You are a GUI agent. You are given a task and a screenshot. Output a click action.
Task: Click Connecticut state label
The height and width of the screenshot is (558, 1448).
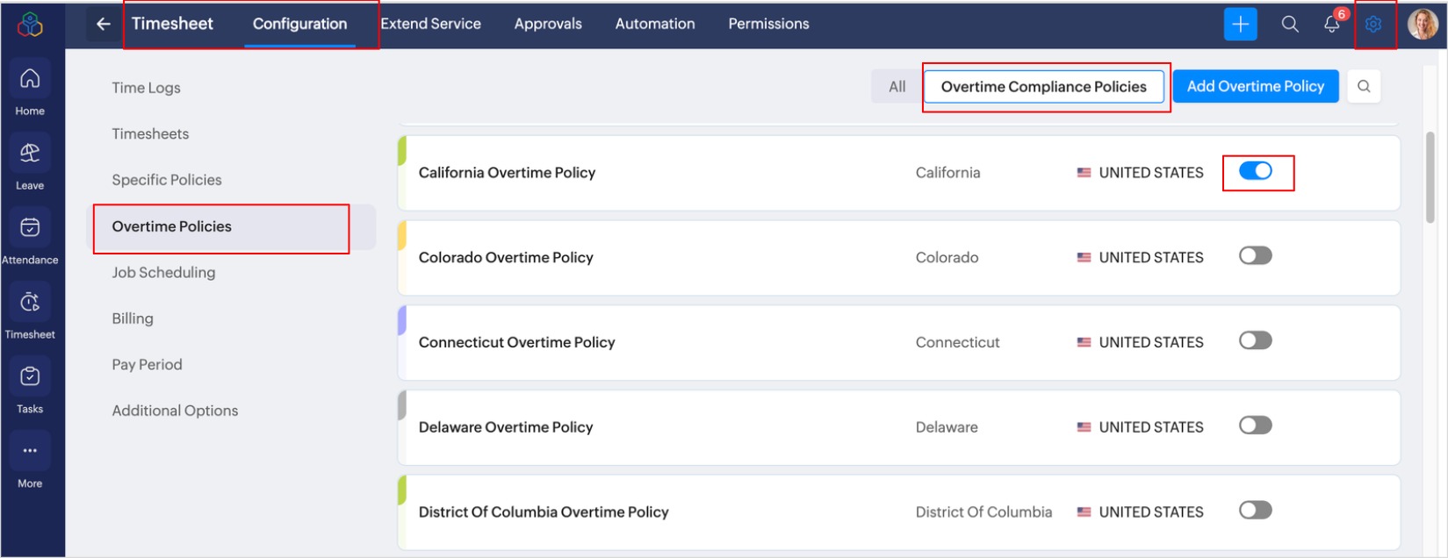click(957, 342)
